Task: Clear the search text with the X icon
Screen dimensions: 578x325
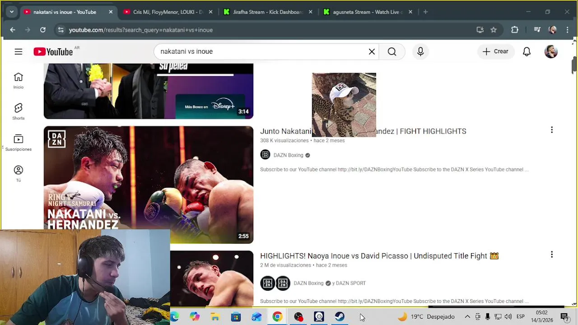Action: pos(372,51)
